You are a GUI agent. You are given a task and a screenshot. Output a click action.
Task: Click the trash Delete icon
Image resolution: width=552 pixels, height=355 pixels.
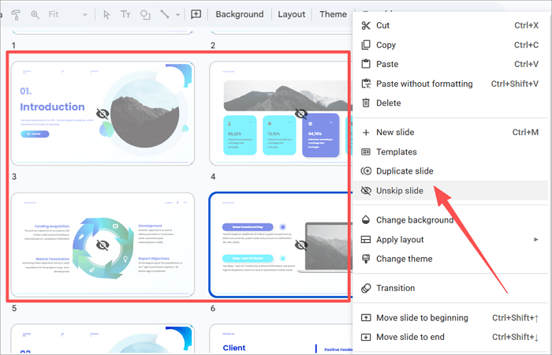[x=366, y=103]
